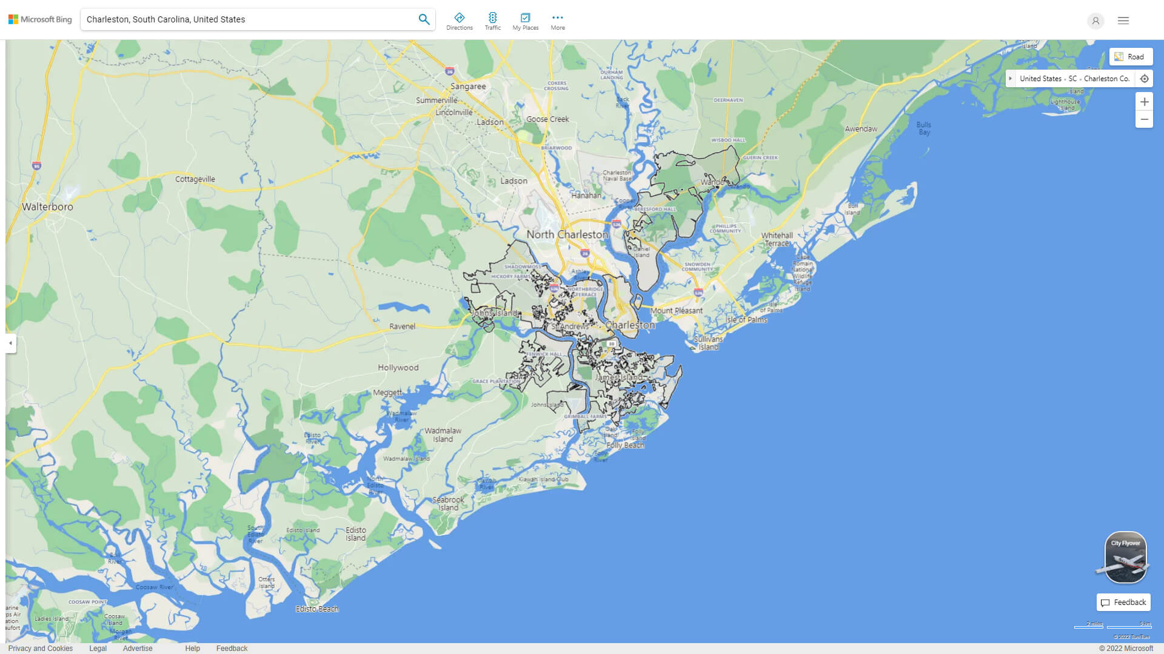Click the Microsoft Bing logo

click(39, 19)
